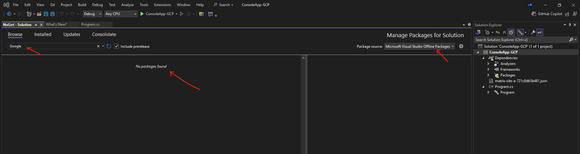
Task: Collapse the ConsoleApp-GCP project node
Action: click(478, 52)
